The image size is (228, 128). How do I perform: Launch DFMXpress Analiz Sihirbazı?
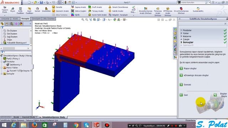[x=168, y=12]
